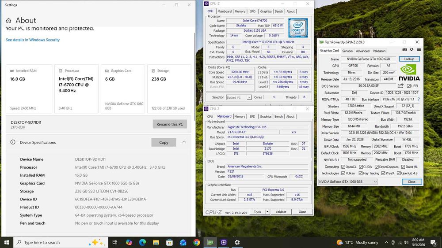
Task: Open Microsoft Edge from the taskbar
Action: pos(142,242)
